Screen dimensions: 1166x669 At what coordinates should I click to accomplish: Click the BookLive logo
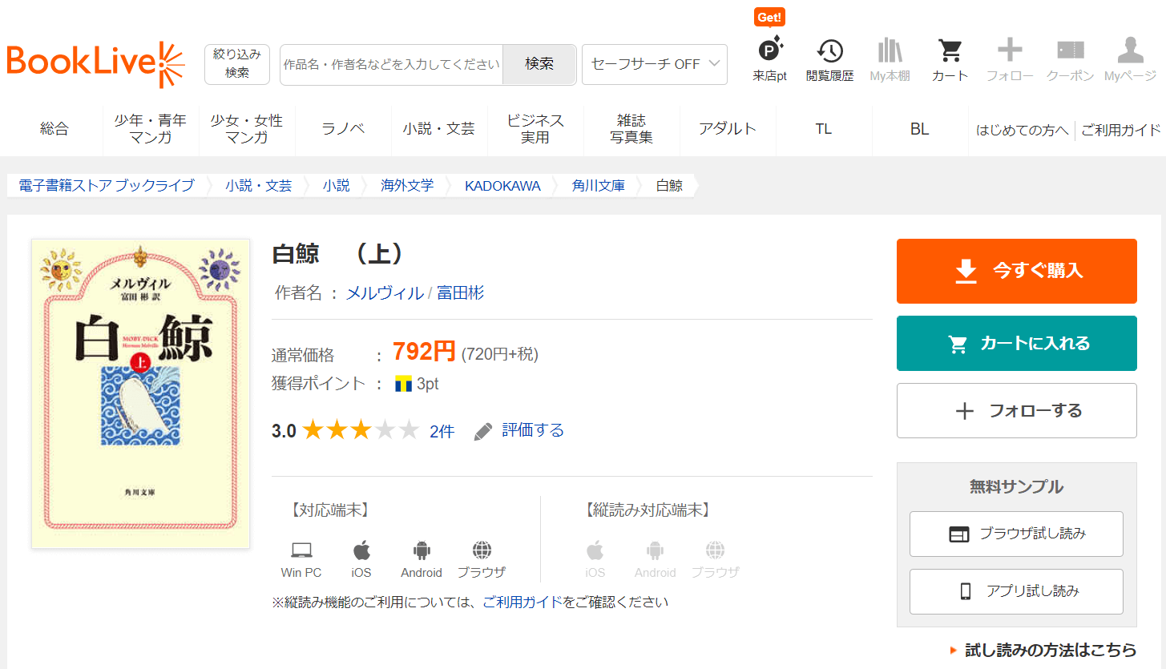point(95,64)
